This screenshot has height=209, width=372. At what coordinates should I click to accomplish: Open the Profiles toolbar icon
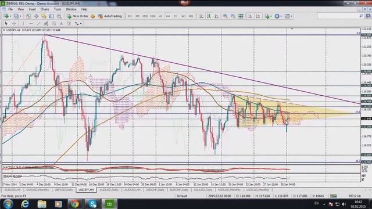[16, 16]
